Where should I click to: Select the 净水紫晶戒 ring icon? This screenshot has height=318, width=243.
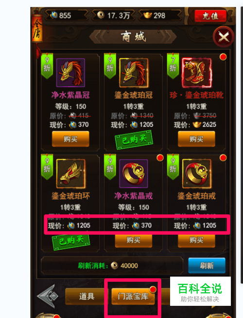pyautogui.click(x=134, y=173)
